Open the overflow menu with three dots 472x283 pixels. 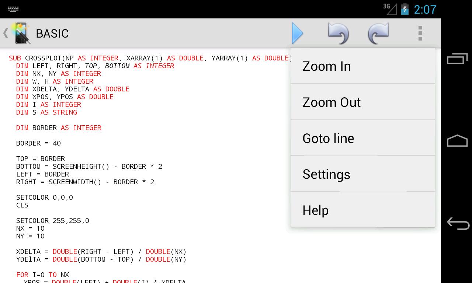point(420,33)
